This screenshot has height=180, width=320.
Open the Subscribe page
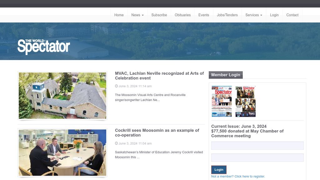[159, 15]
